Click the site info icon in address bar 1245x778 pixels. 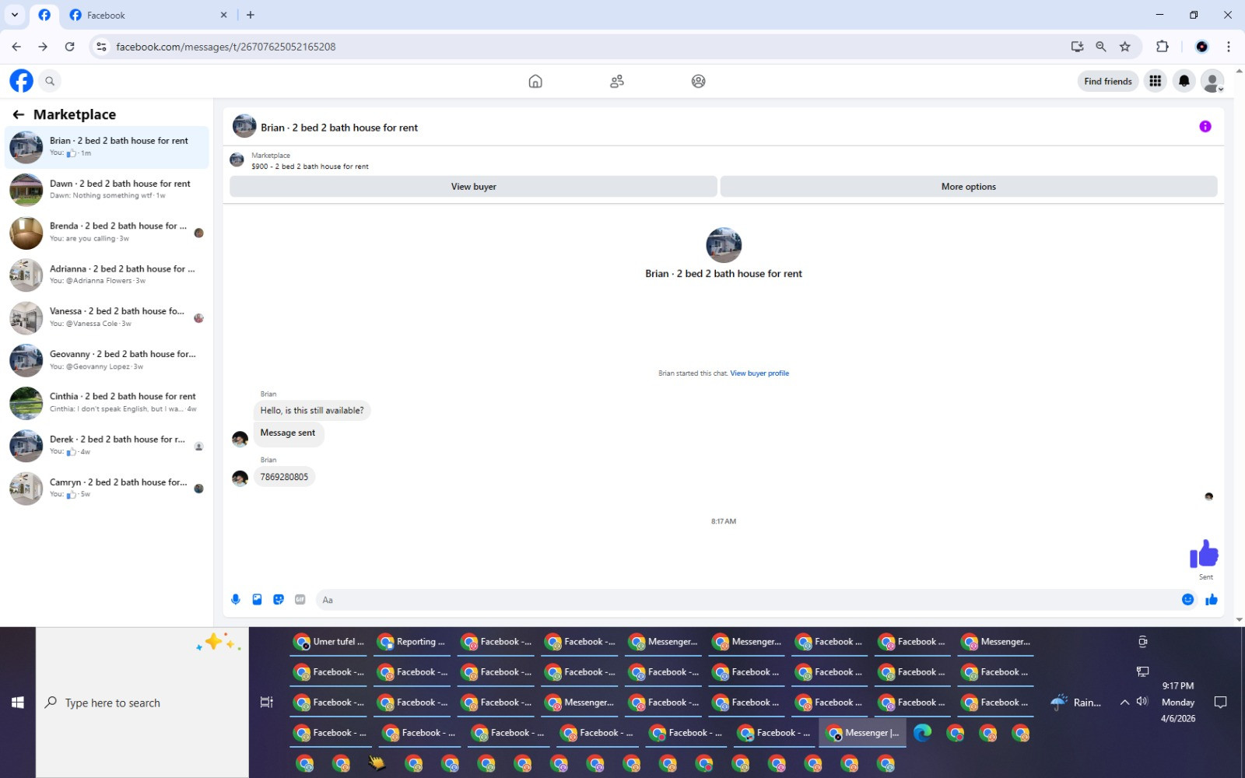coord(101,47)
